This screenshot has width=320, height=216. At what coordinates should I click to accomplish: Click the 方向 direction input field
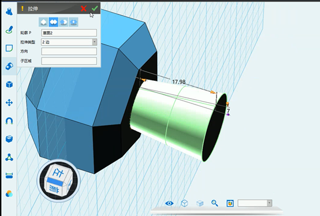(x=69, y=51)
